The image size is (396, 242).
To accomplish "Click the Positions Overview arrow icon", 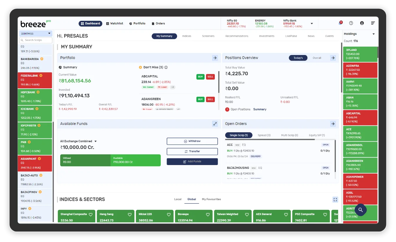I will [x=333, y=58].
